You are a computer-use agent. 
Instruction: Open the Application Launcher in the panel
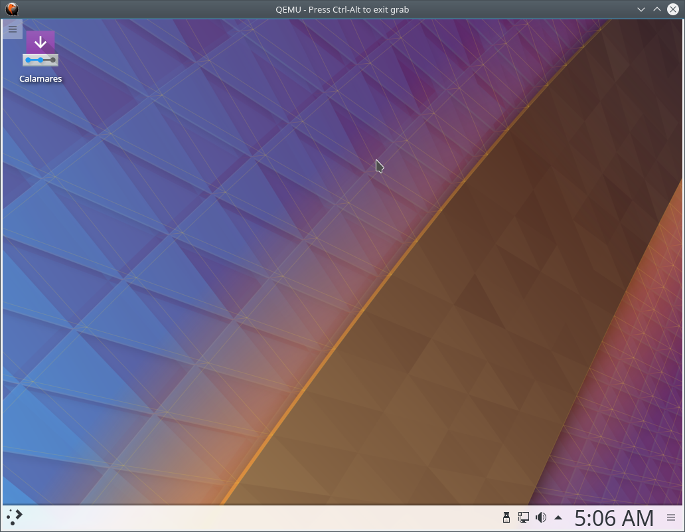tap(14, 517)
